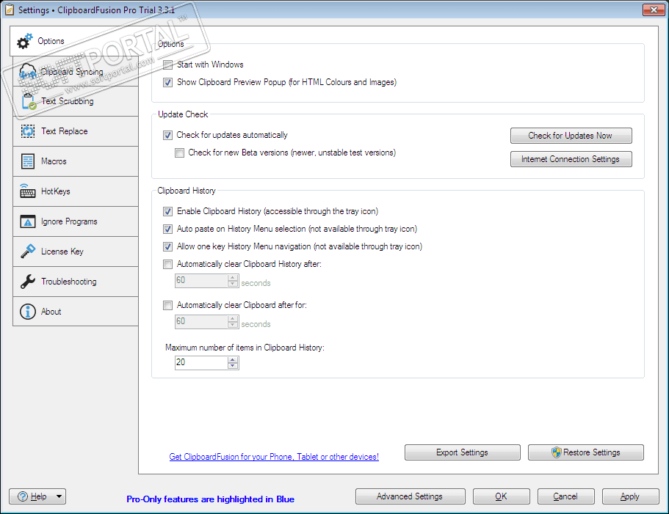Enable Automatically clear Clipboard after for
The height and width of the screenshot is (514, 669).
[168, 305]
